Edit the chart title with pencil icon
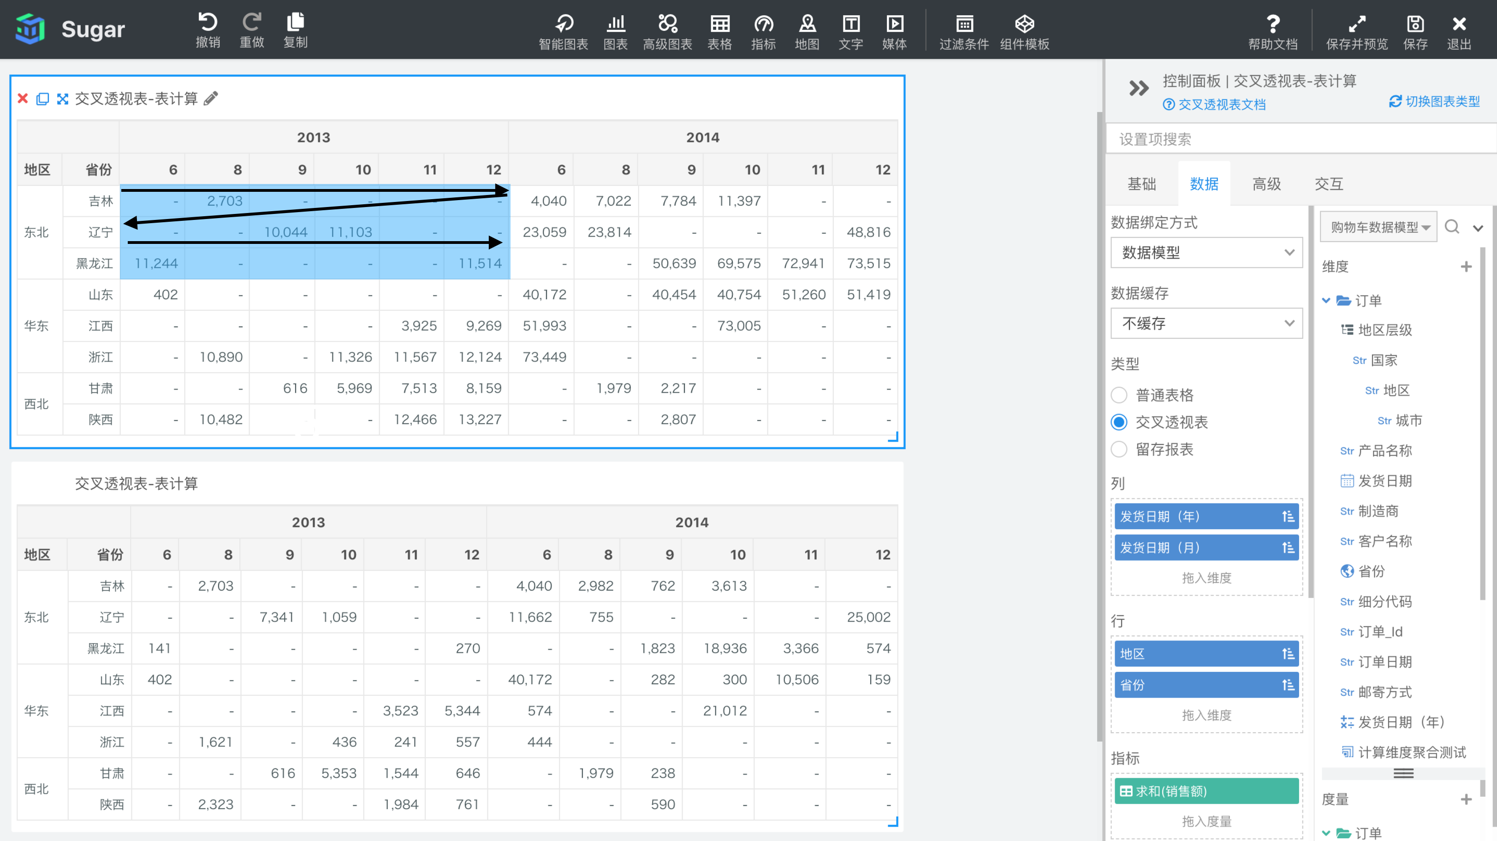 pos(211,98)
